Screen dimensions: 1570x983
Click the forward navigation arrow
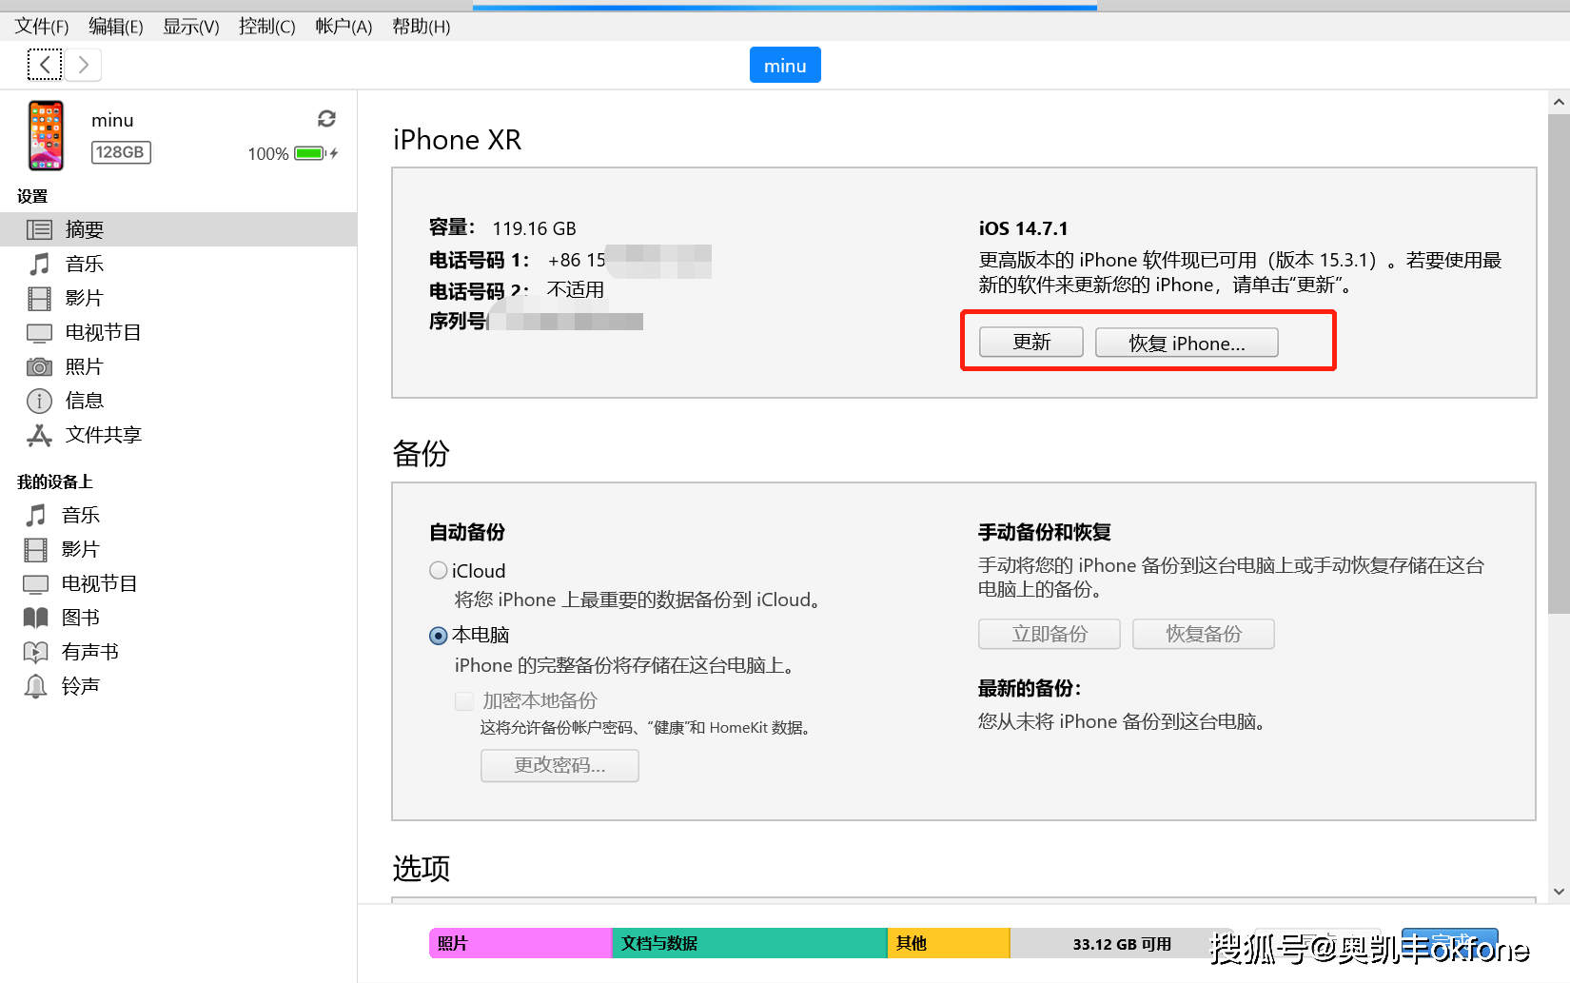(84, 64)
